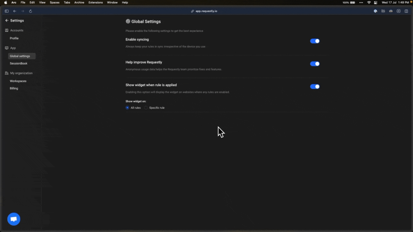Click the link icon beside app.requestly.io
Viewport: 413px width, 232px height.
[x=193, y=11]
